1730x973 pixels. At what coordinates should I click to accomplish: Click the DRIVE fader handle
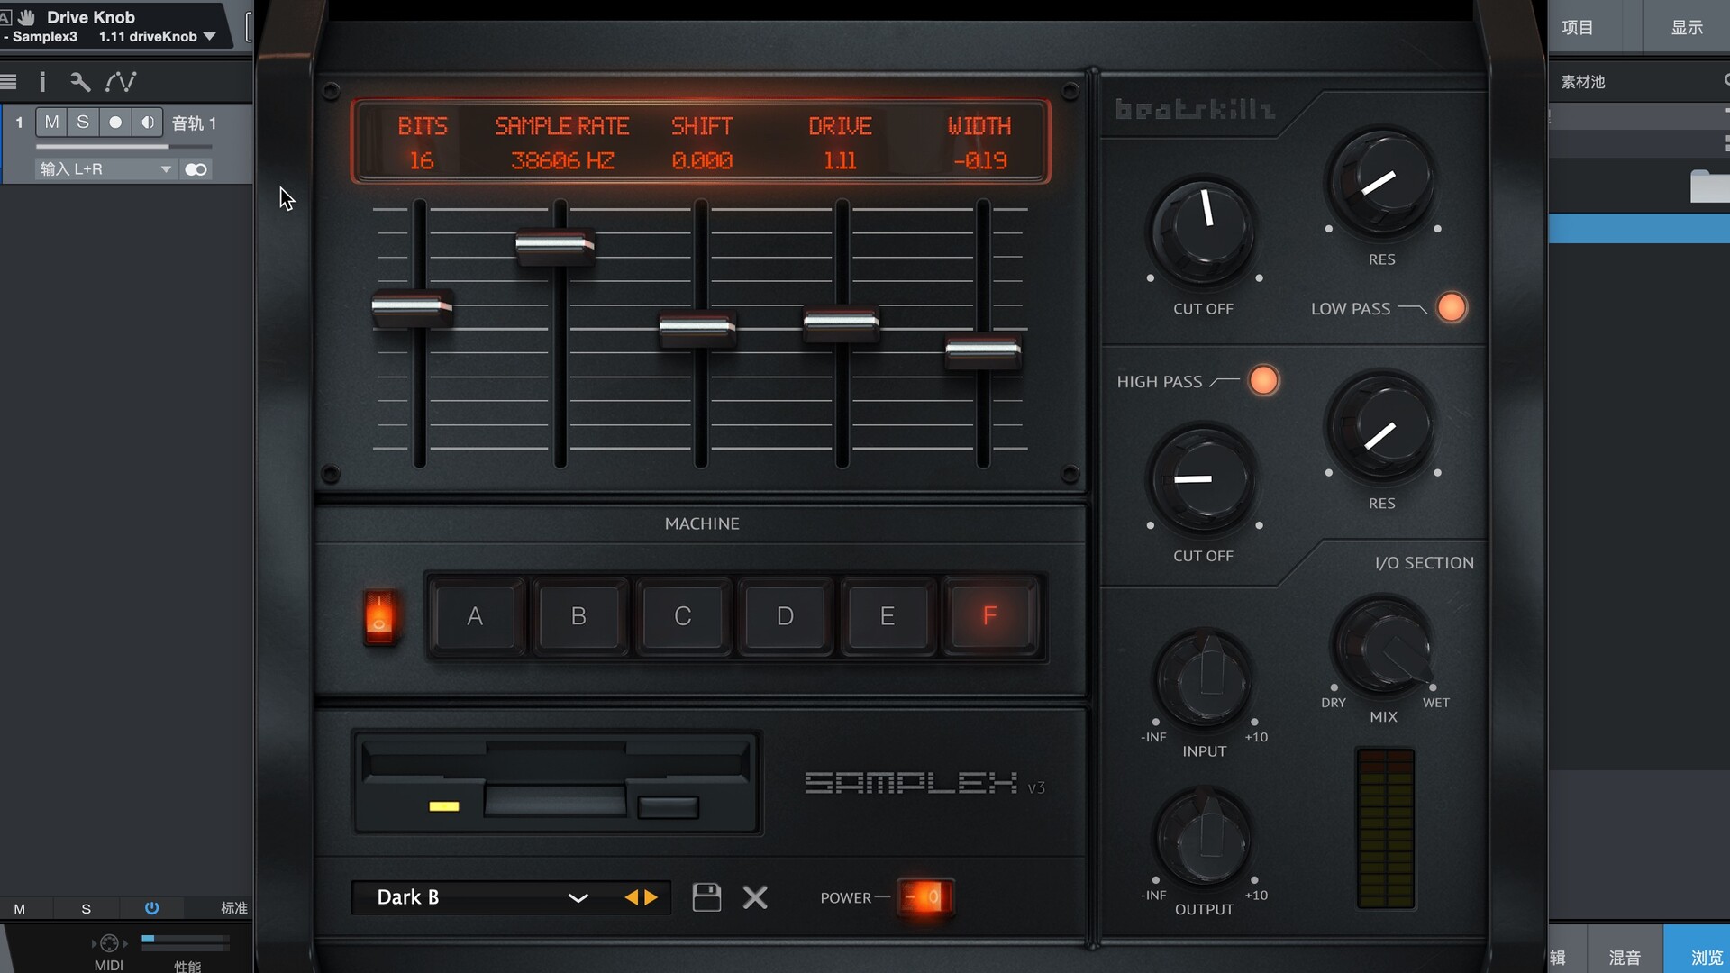tap(841, 322)
